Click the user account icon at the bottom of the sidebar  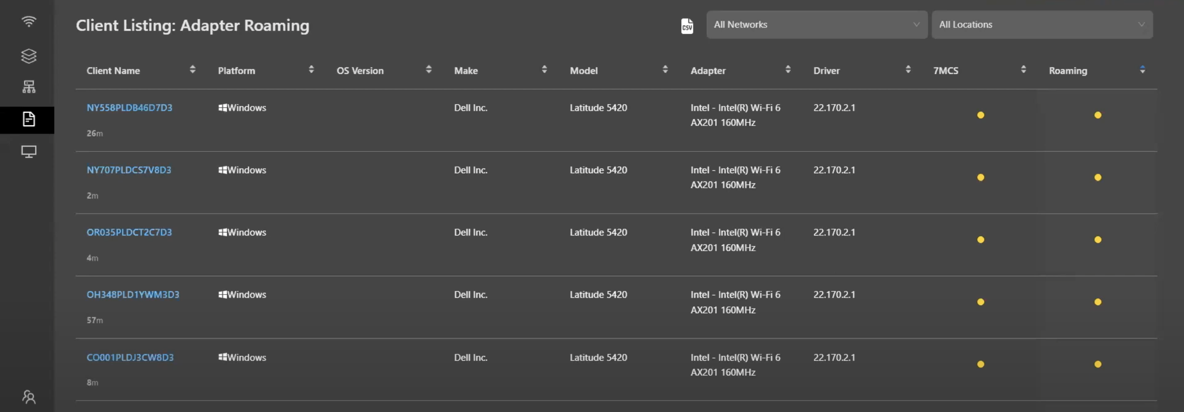[x=28, y=396]
